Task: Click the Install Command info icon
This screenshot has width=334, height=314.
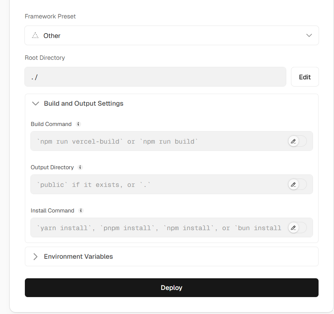Action: (x=81, y=211)
